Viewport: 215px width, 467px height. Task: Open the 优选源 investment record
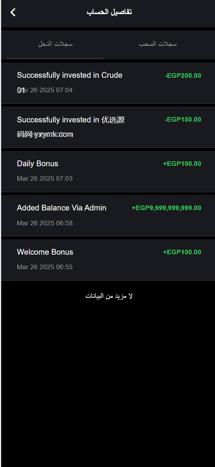click(108, 127)
